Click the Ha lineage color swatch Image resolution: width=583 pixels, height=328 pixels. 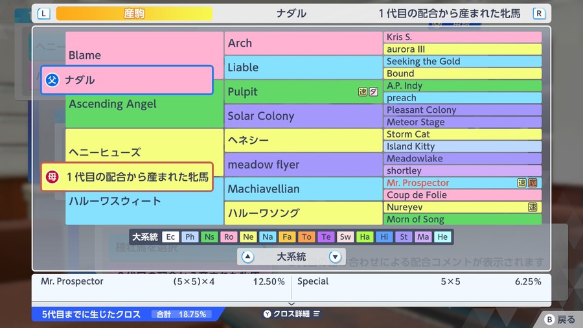(365, 237)
